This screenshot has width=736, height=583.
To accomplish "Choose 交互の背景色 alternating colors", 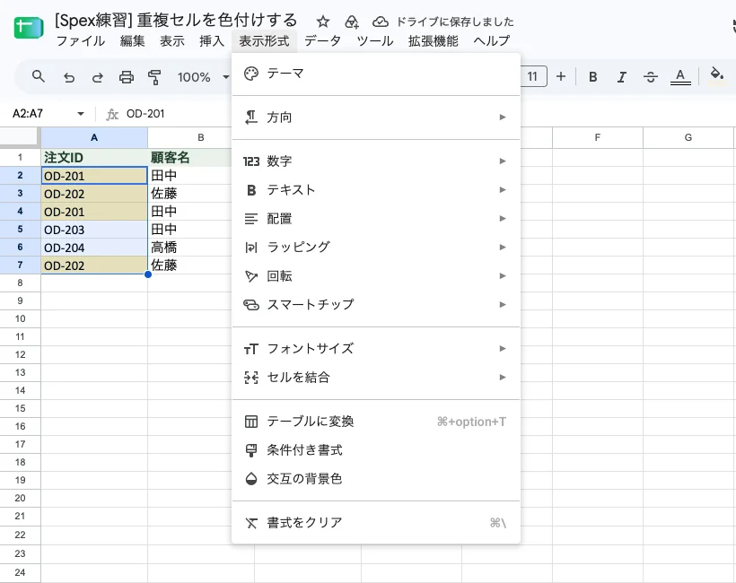I will click(x=376, y=479).
